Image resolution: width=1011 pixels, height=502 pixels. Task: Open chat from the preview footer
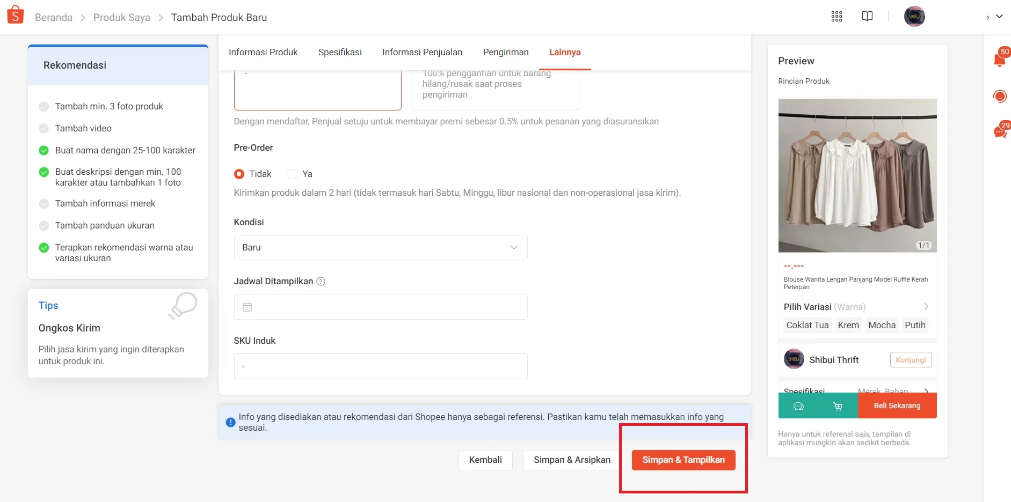[798, 406]
